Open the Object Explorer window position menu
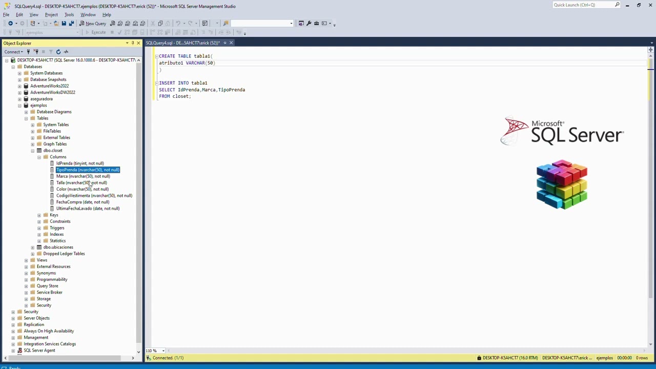Viewport: 656px width, 369px height. (x=127, y=43)
